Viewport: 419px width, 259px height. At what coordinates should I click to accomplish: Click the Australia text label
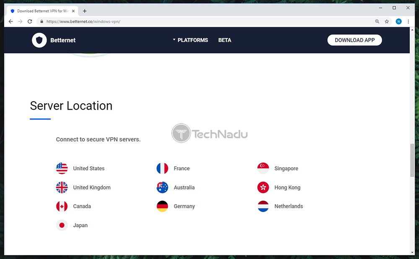(184, 187)
